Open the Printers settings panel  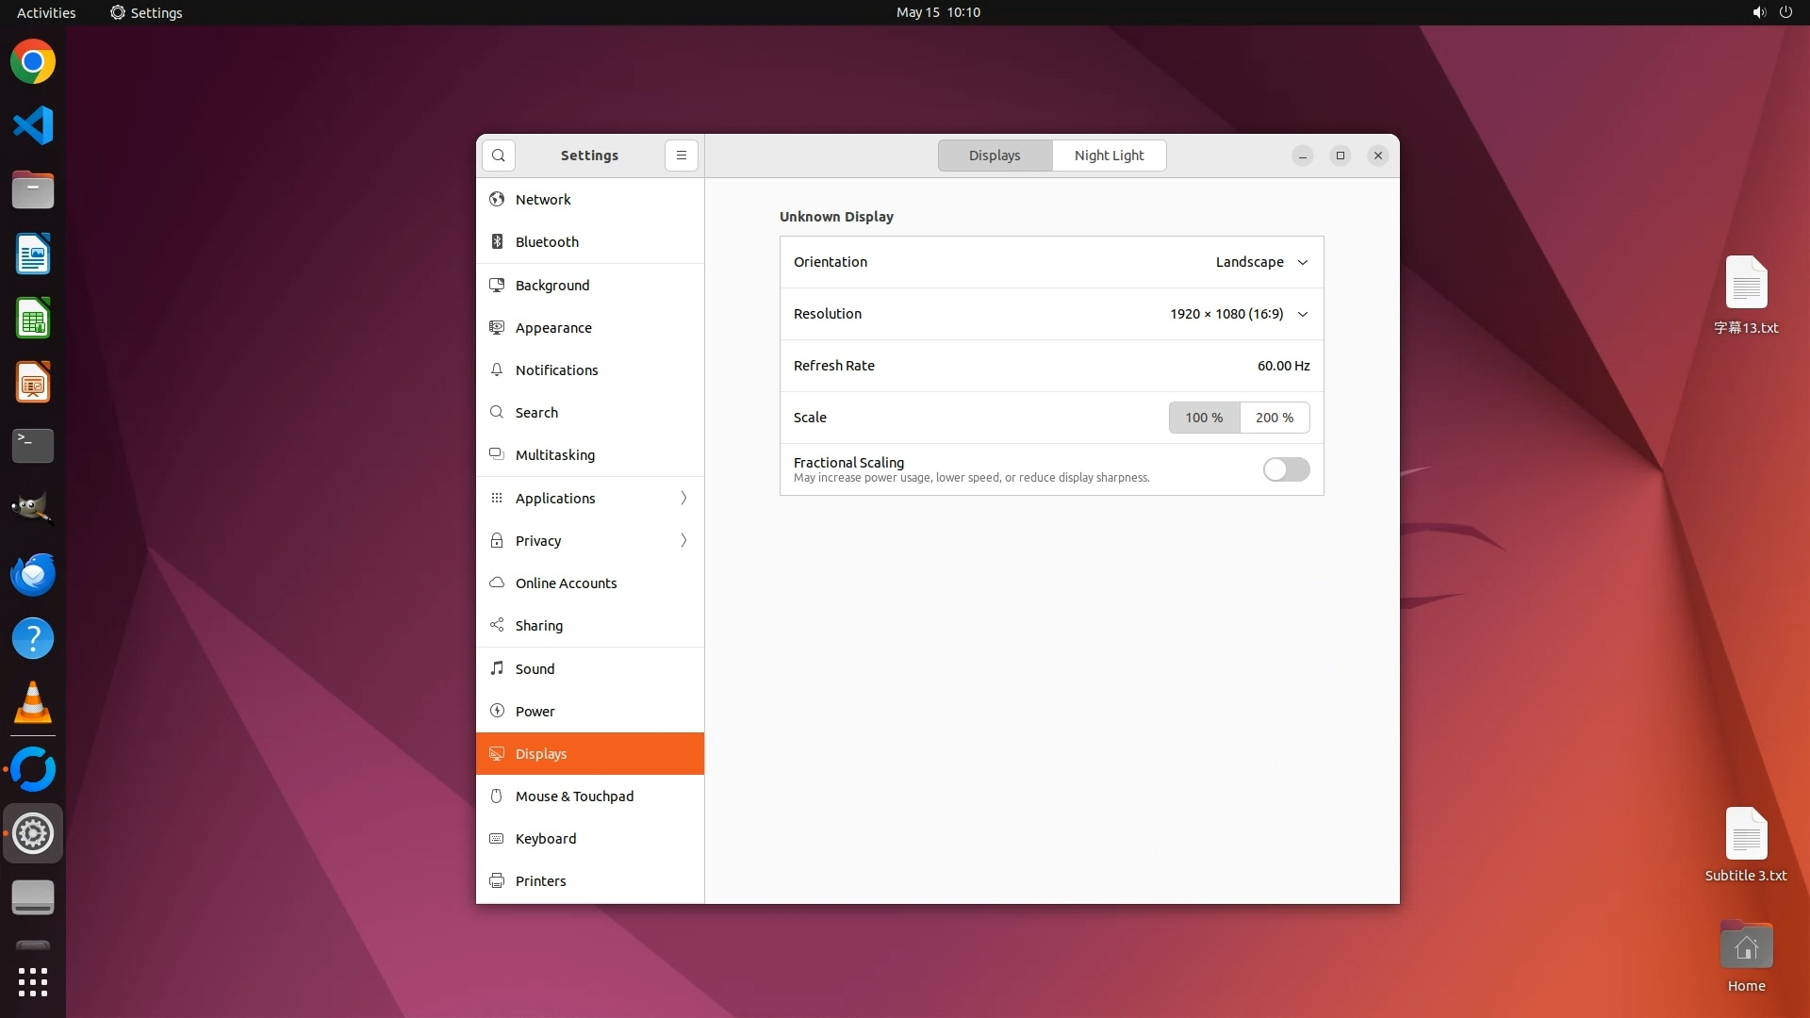(540, 881)
